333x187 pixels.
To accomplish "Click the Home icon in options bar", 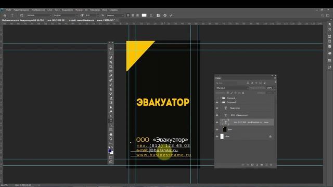I will pyautogui.click(x=5, y=15).
